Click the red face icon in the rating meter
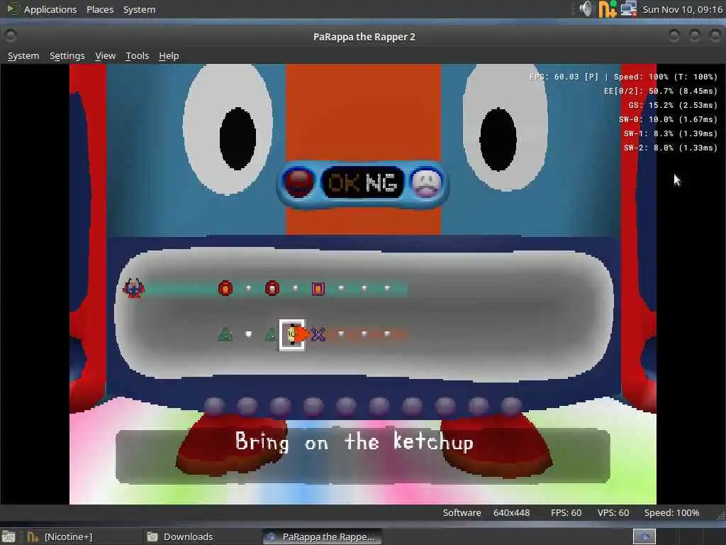Screen dimensions: 726x545 point(298,182)
